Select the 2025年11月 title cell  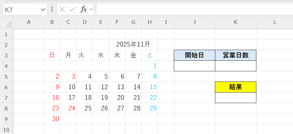(133, 44)
